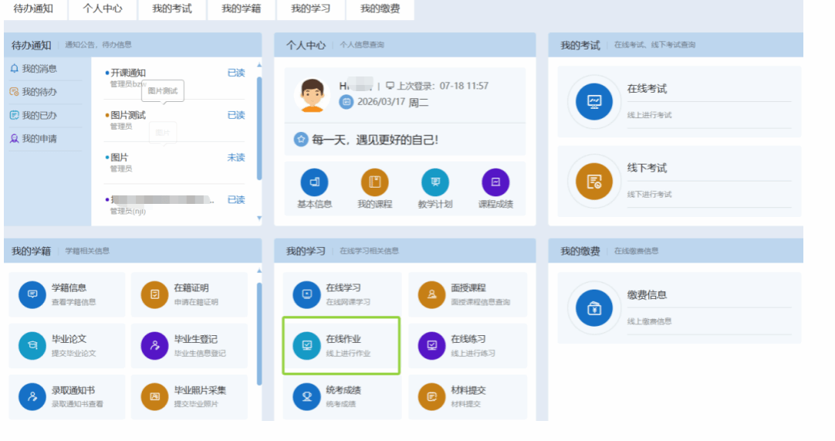This screenshot has height=441, width=835.
Task: Open the 基本信息 icon in 个人中心
Action: click(x=314, y=183)
